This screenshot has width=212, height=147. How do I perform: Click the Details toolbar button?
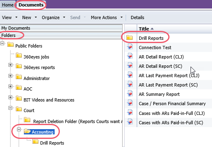click(138, 17)
